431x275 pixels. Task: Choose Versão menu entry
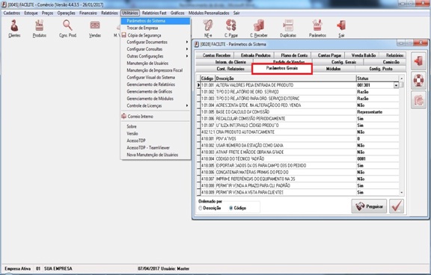[156, 134]
